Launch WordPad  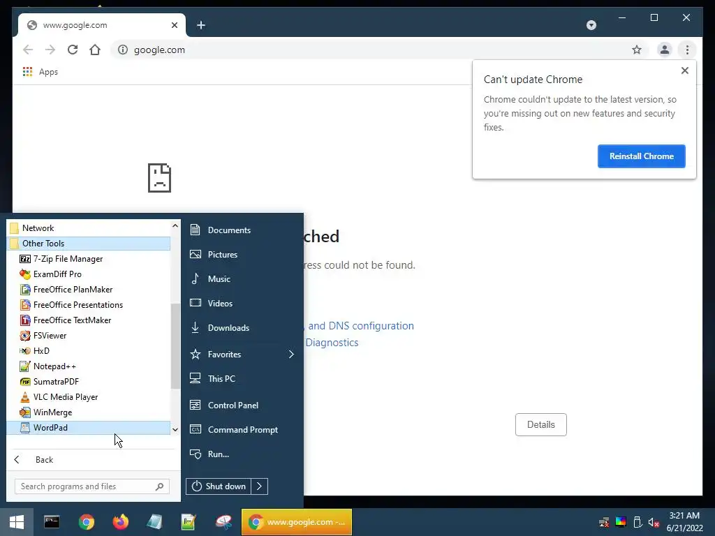pyautogui.click(x=89, y=428)
